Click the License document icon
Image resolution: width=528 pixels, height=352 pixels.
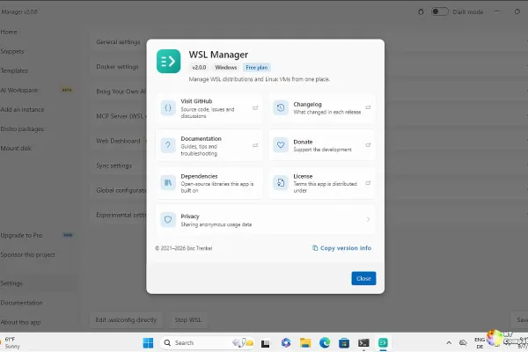[x=281, y=183]
